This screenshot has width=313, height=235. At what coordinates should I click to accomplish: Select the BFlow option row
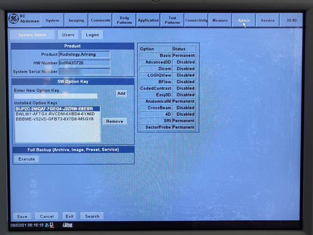pos(167,82)
